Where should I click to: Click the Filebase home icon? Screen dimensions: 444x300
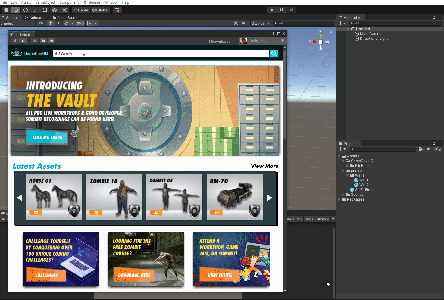(35, 41)
